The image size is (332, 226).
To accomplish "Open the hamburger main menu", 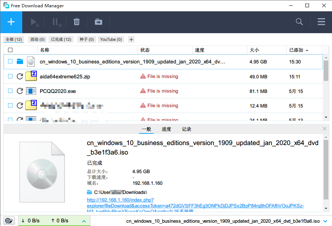I will coord(321,22).
